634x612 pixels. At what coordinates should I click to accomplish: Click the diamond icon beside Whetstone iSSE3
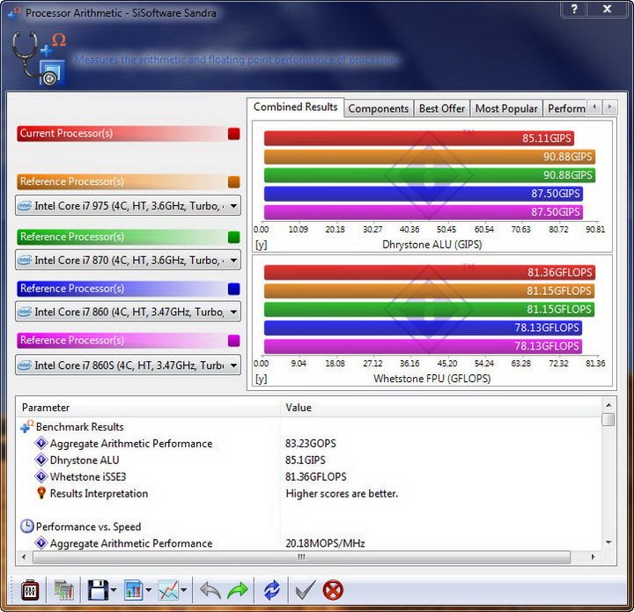pos(41,476)
